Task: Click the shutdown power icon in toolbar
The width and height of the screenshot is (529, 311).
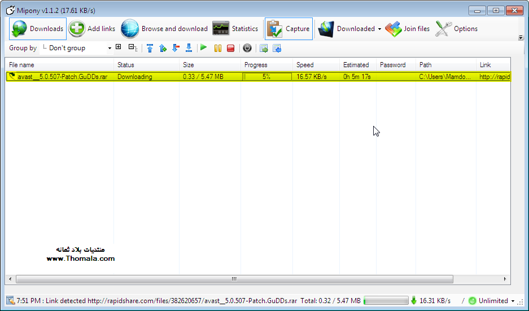Action: 247,49
